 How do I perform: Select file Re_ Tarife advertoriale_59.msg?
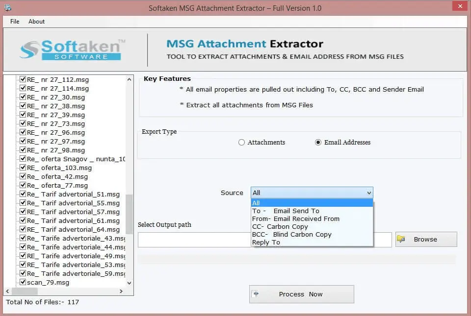76,273
